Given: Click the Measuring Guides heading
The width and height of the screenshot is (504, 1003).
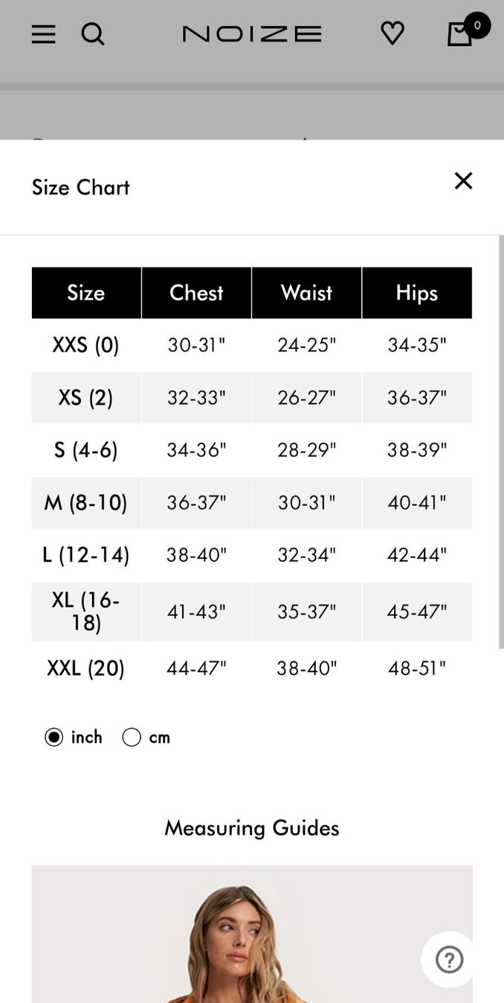Looking at the screenshot, I should [x=252, y=828].
